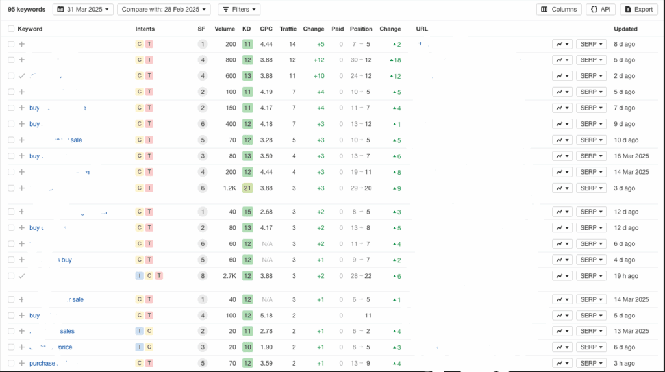Click the plus icon in the 1.2K volume row
This screenshot has width=665, height=372.
point(21,188)
